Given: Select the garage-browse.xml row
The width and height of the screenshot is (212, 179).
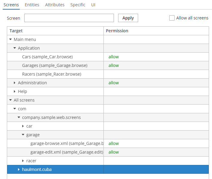Looking at the screenshot, I should pos(108,143).
